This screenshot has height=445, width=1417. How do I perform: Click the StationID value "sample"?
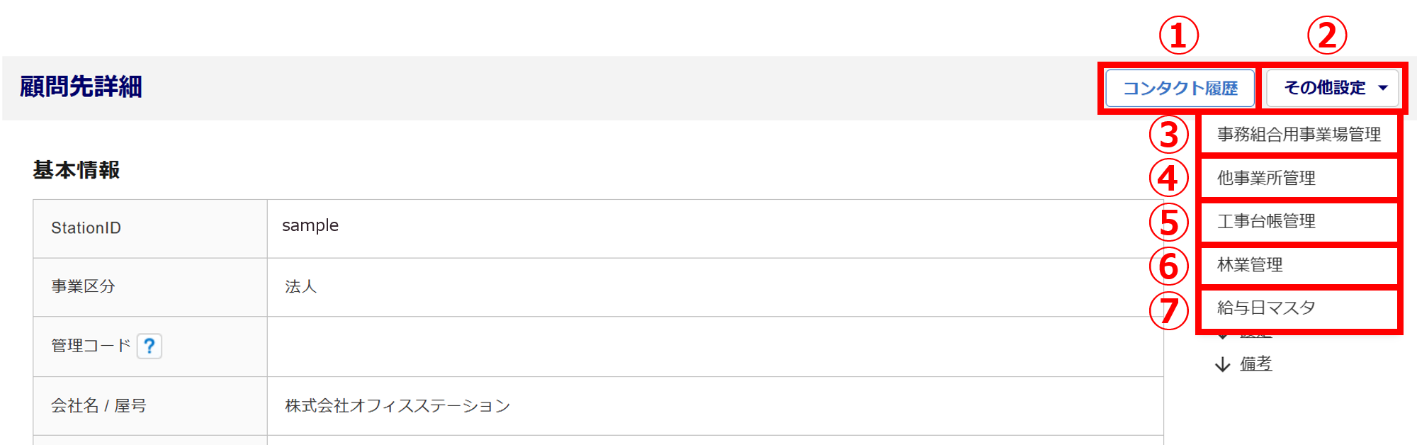tap(310, 225)
